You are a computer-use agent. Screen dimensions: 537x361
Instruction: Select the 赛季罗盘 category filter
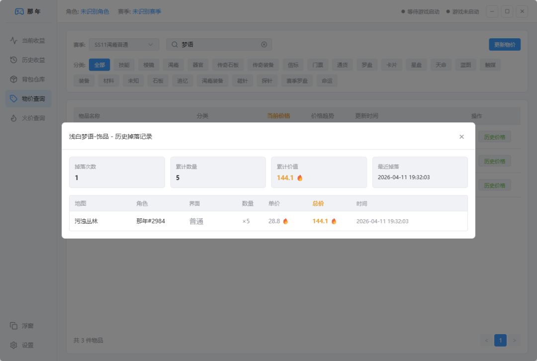click(297, 81)
